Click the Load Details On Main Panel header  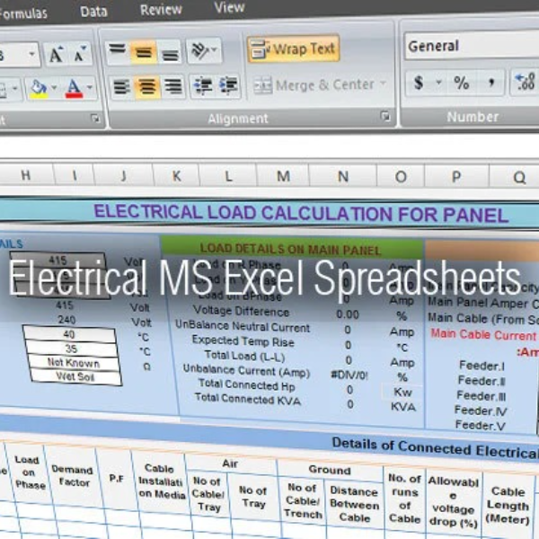click(291, 249)
